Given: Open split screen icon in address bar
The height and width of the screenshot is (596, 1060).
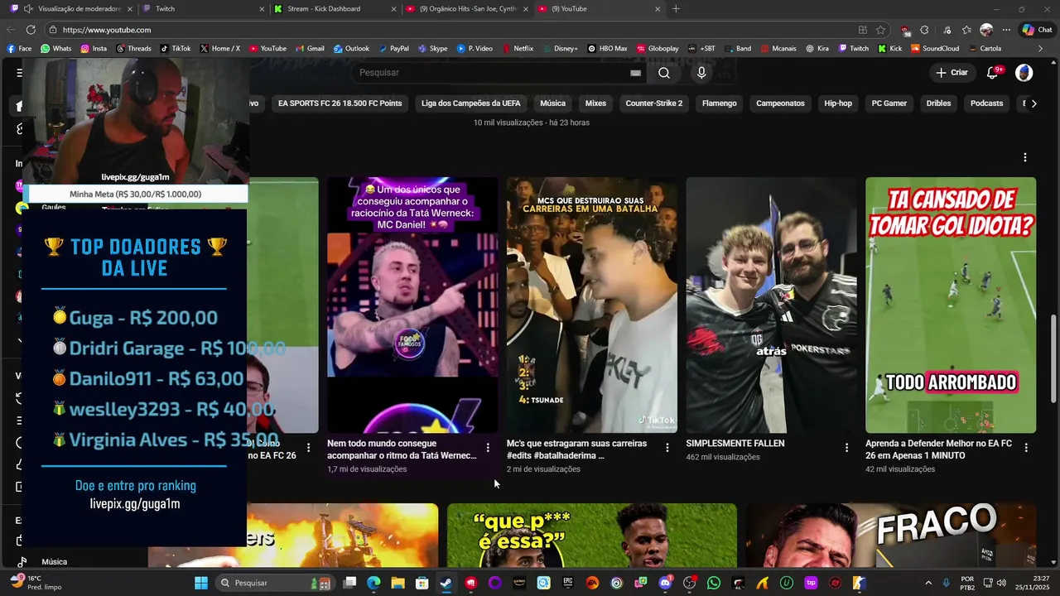Looking at the screenshot, I should click(x=862, y=30).
